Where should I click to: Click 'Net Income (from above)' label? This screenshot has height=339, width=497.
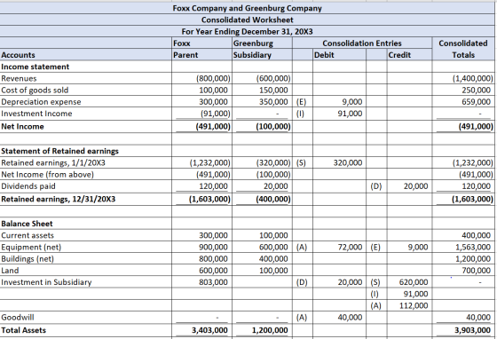[x=48, y=175]
